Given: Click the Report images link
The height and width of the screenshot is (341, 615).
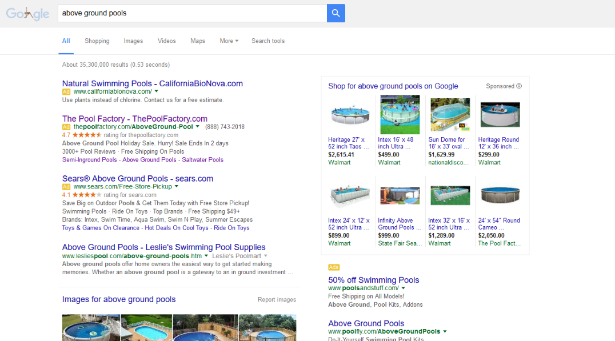Looking at the screenshot, I should coord(277,299).
